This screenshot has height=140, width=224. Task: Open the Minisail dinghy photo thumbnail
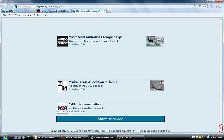pos(157,86)
